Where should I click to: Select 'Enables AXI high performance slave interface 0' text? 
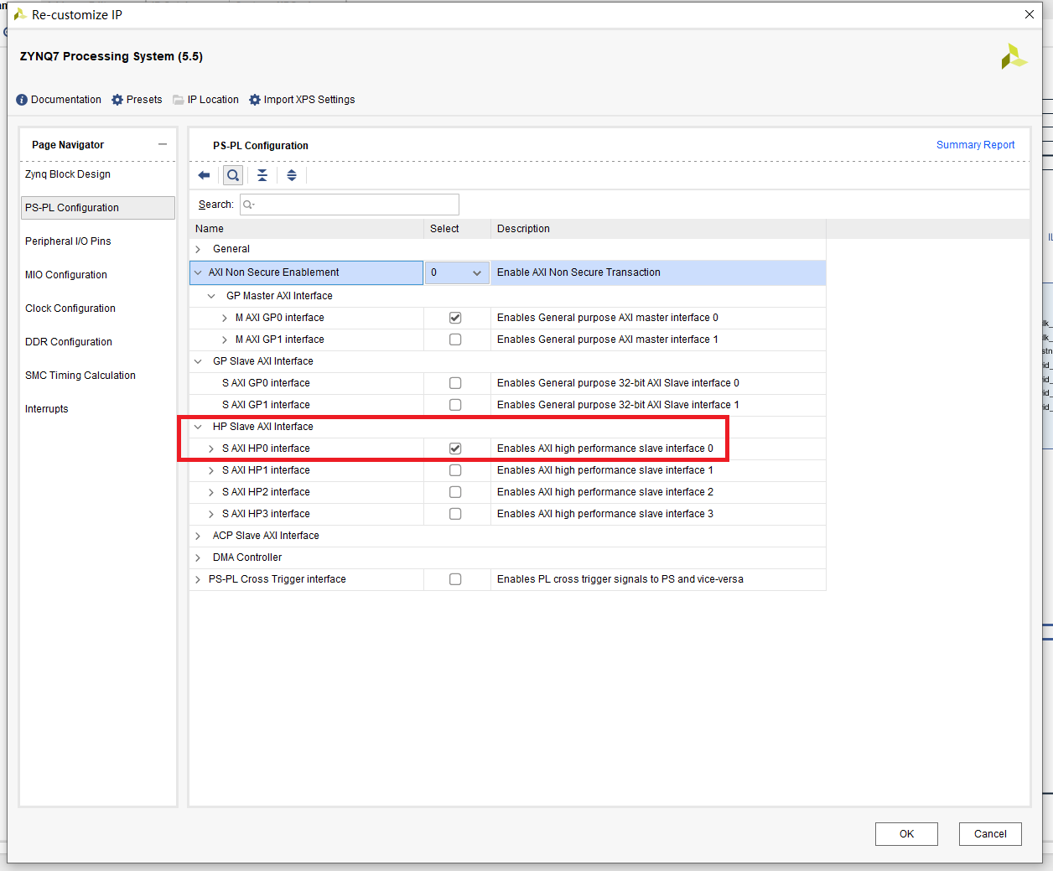[x=605, y=448]
